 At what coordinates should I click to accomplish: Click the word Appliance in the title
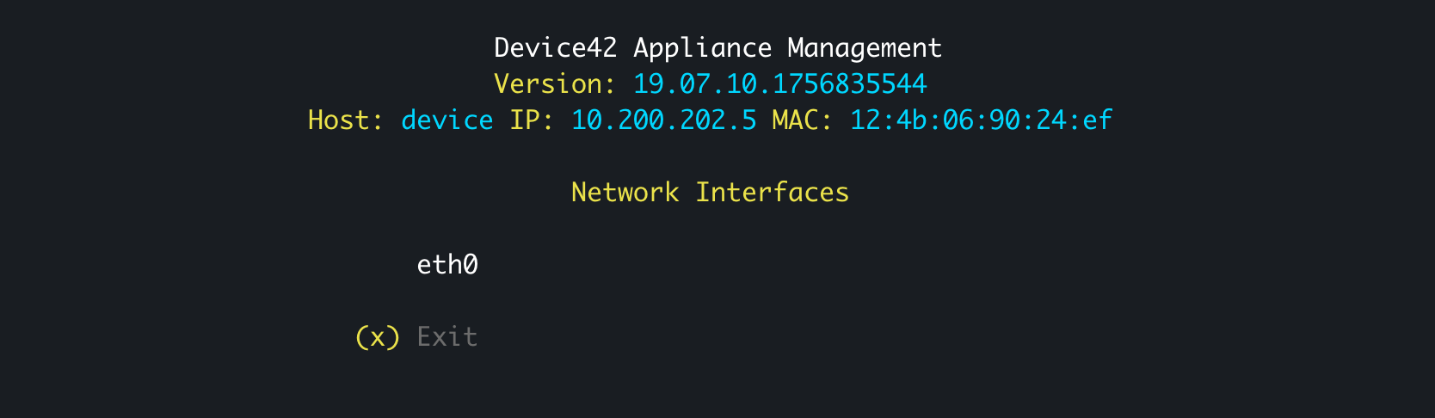coord(702,48)
